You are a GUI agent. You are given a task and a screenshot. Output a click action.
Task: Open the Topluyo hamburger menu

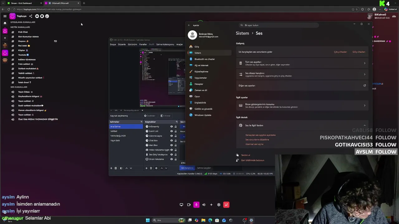click(5, 16)
